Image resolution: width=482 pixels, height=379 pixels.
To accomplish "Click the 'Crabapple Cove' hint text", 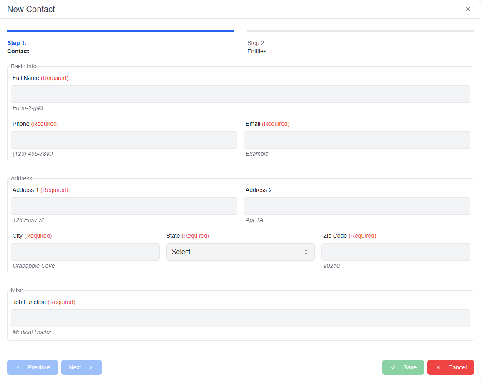I will (x=33, y=266).
